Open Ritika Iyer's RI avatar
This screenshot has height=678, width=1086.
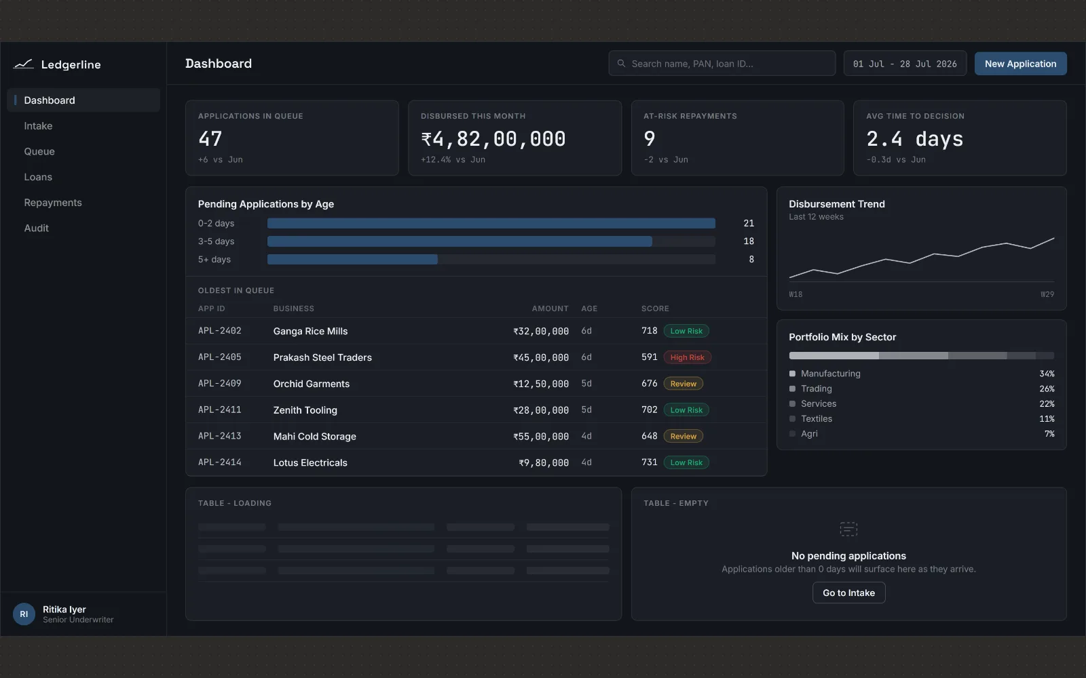24,614
